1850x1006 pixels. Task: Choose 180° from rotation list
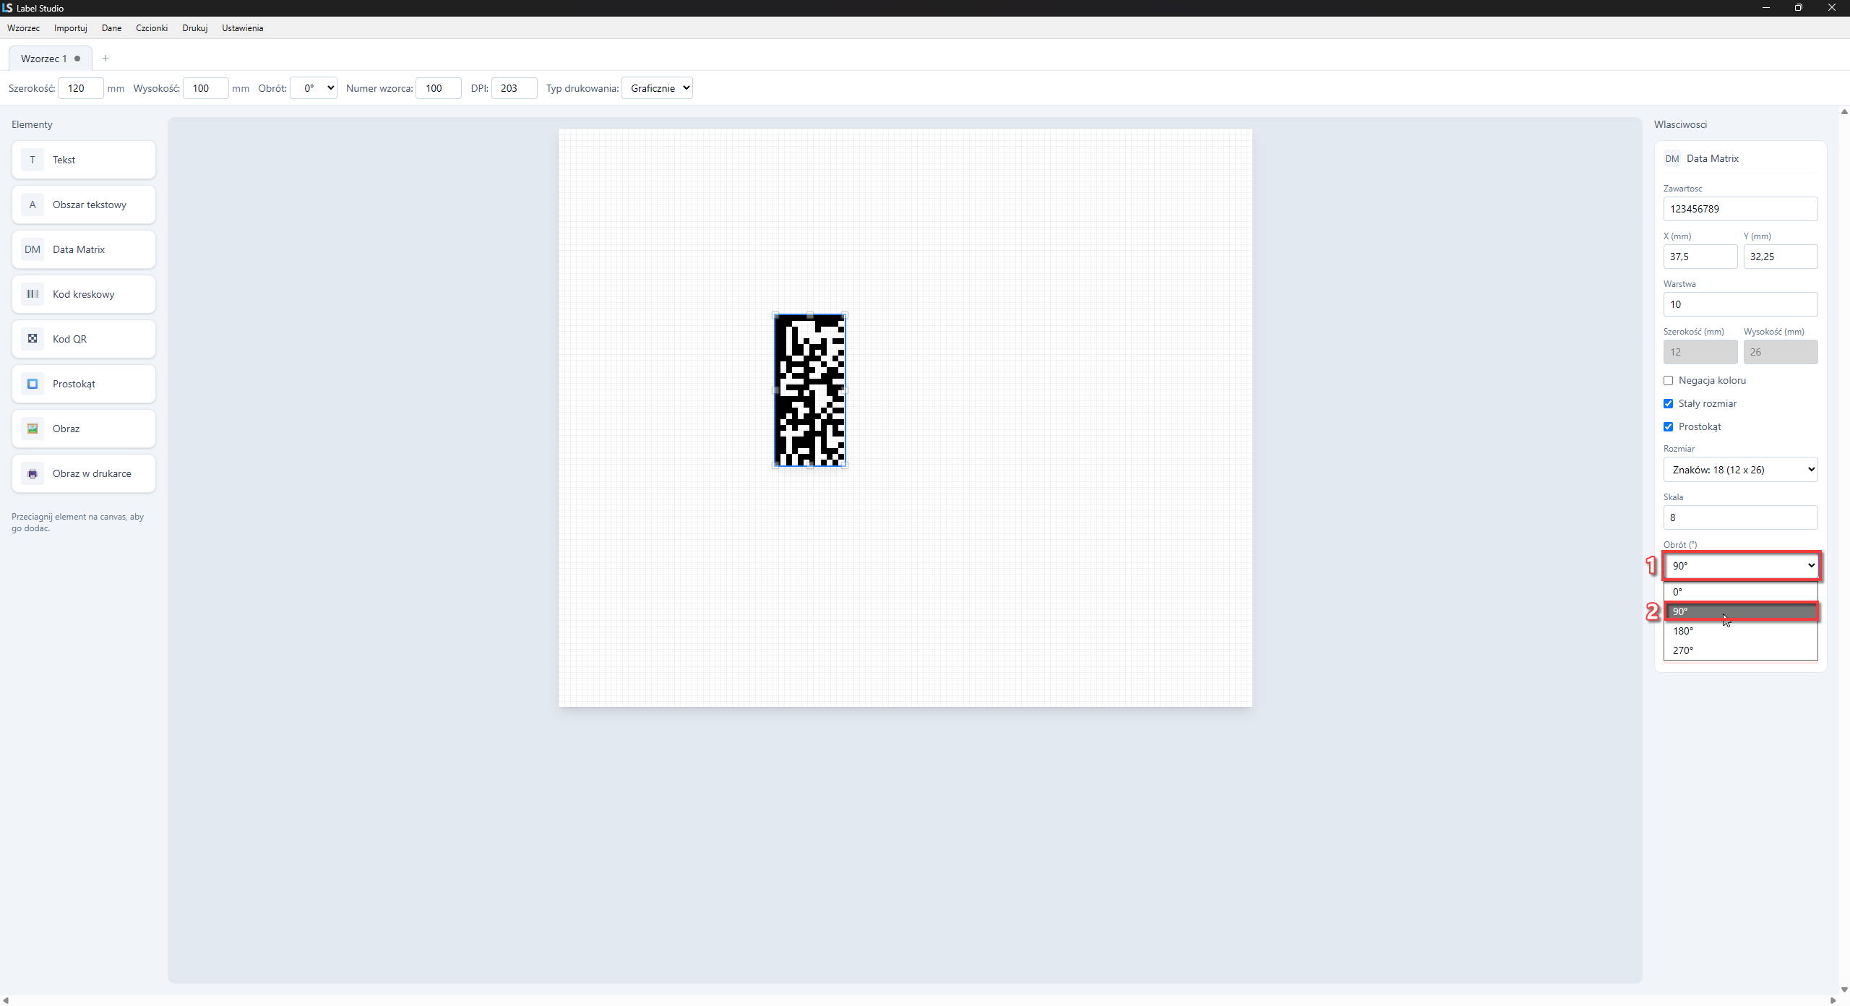[1740, 631]
